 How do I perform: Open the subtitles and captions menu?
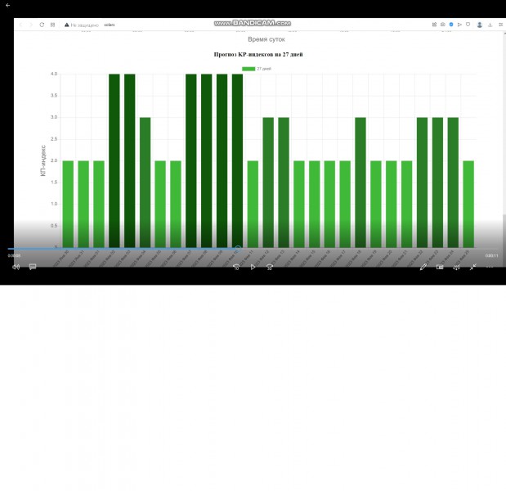coord(33,267)
